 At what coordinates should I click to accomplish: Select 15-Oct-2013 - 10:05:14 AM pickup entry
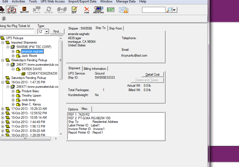[x=29, y=118]
